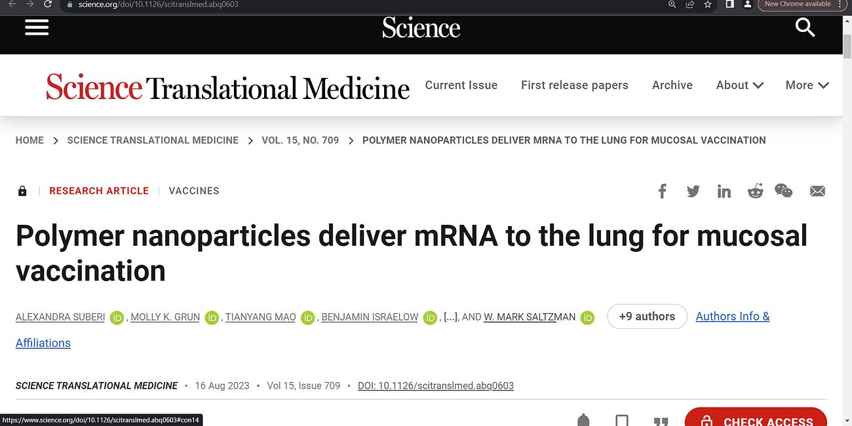Open the DOI link for the article
The height and width of the screenshot is (426, 852).
[435, 385]
